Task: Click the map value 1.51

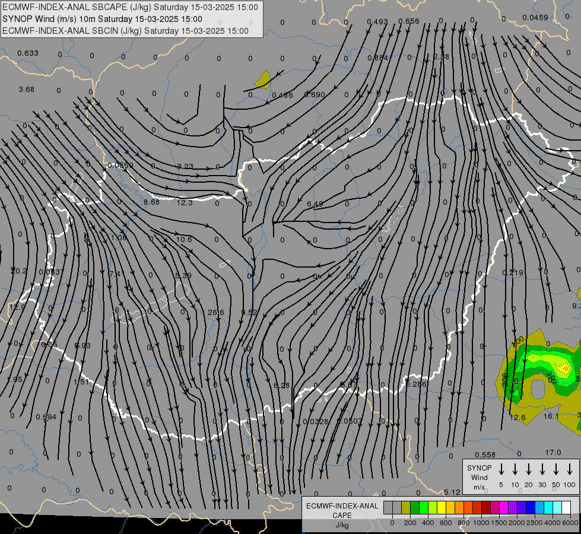Action: 81,382
